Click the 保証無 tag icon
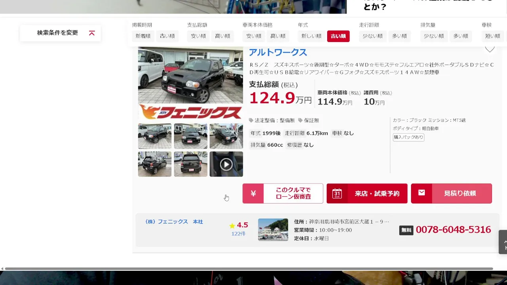This screenshot has height=285, width=507. coord(300,120)
